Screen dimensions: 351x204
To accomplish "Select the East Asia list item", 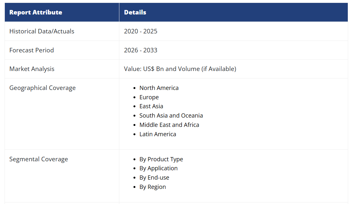I will pos(151,106).
